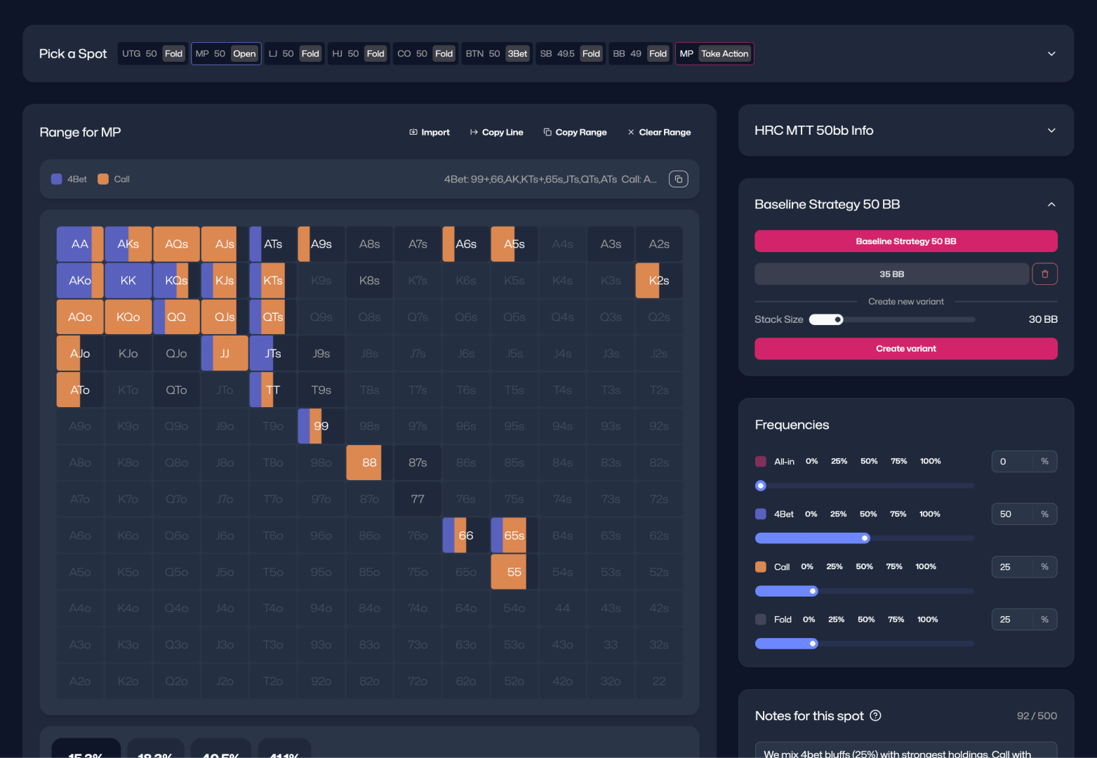This screenshot has height=758, width=1097.
Task: Click the Import icon in range header
Action: coord(413,132)
